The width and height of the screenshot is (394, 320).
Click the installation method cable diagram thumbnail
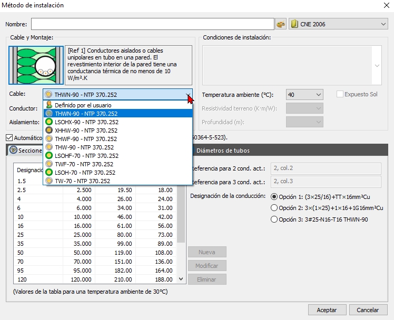pos(35,65)
